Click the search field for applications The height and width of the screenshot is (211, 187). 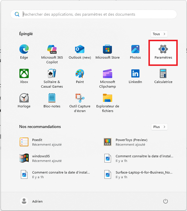pyautogui.click(x=94, y=14)
